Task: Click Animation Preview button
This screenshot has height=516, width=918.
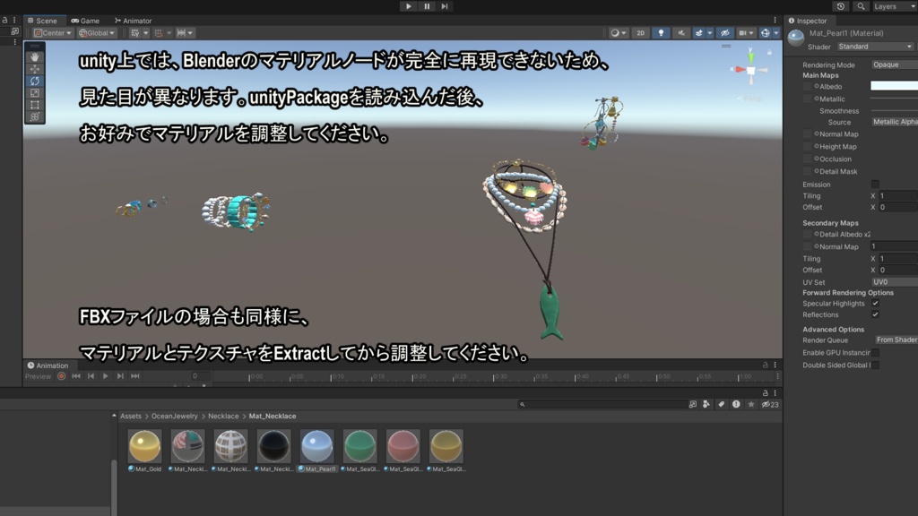Action: pos(38,376)
